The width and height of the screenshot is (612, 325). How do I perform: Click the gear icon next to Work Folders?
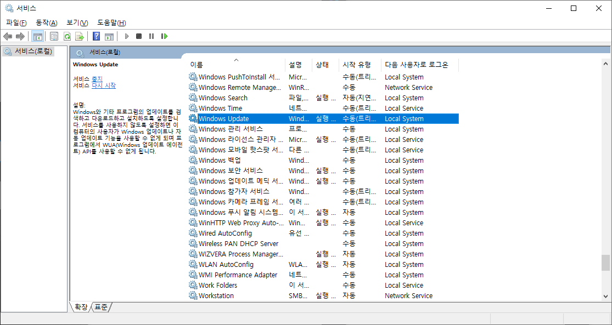coord(193,285)
